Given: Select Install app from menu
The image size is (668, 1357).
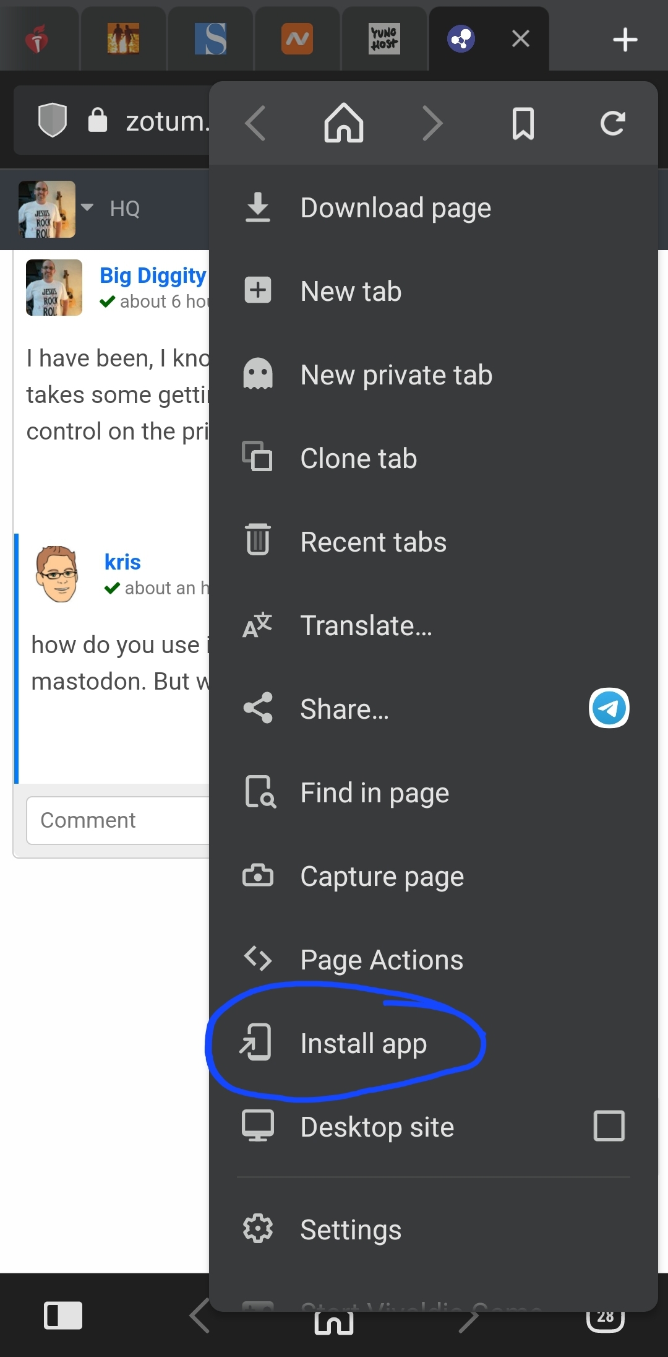Looking at the screenshot, I should [x=363, y=1044].
